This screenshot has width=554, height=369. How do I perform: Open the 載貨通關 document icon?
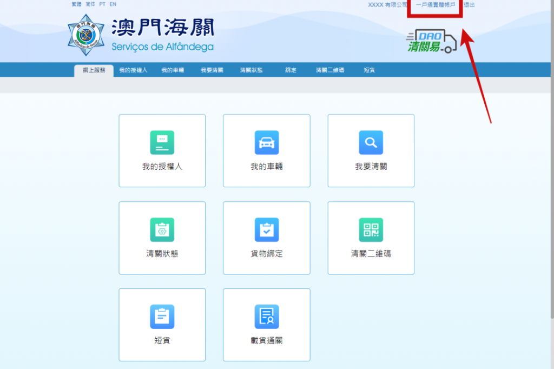click(x=266, y=317)
